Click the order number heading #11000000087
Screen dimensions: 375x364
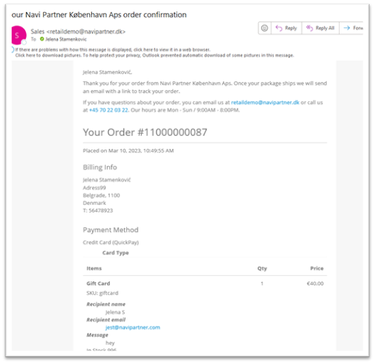172,132
